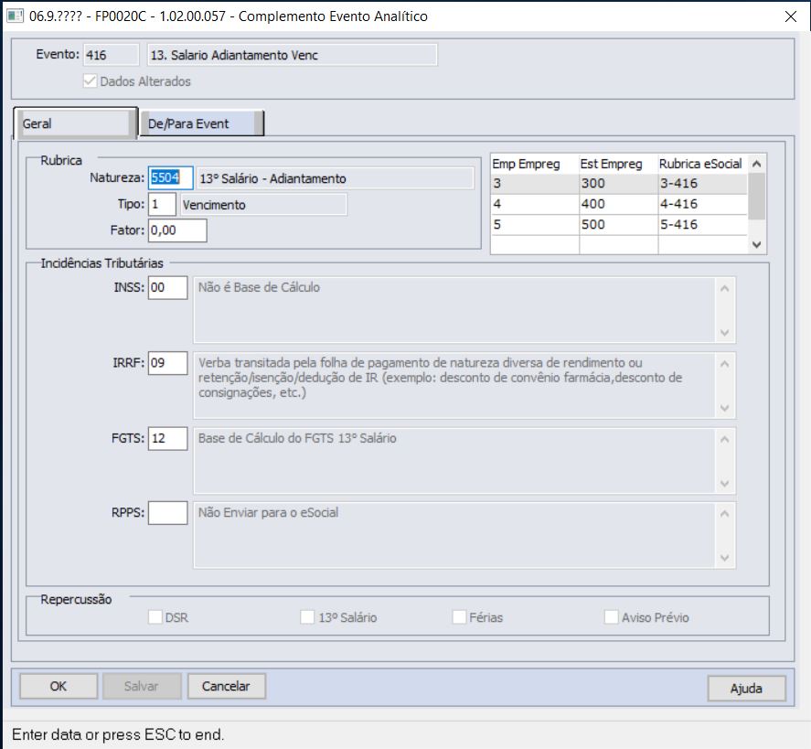Screen dimensions: 811x749
Task: Click the FGTS code field
Action: click(x=167, y=438)
